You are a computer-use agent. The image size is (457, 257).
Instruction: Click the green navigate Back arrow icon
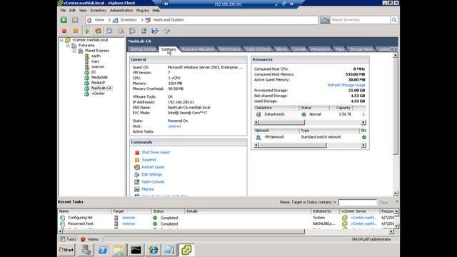click(x=64, y=20)
